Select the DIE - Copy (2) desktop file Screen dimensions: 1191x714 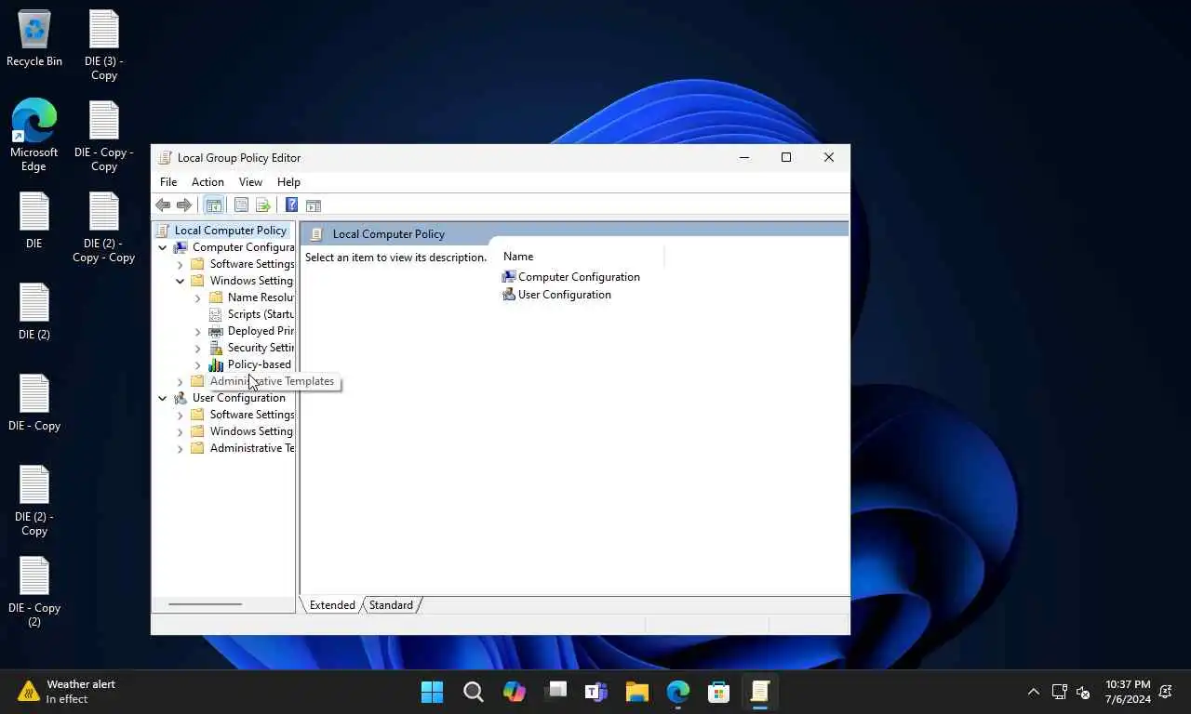coord(34,592)
